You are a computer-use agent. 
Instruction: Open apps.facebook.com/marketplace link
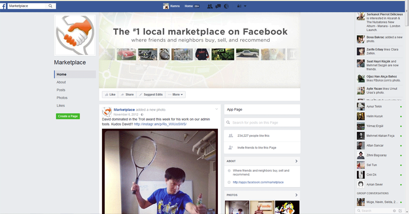pos(258,183)
